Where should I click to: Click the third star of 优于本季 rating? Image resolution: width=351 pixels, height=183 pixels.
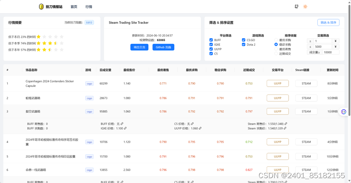(x=50, y=43)
